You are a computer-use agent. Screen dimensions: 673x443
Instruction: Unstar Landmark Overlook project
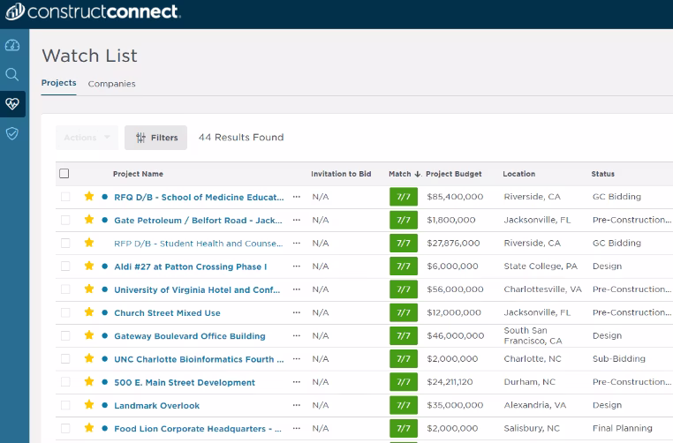[89, 405]
